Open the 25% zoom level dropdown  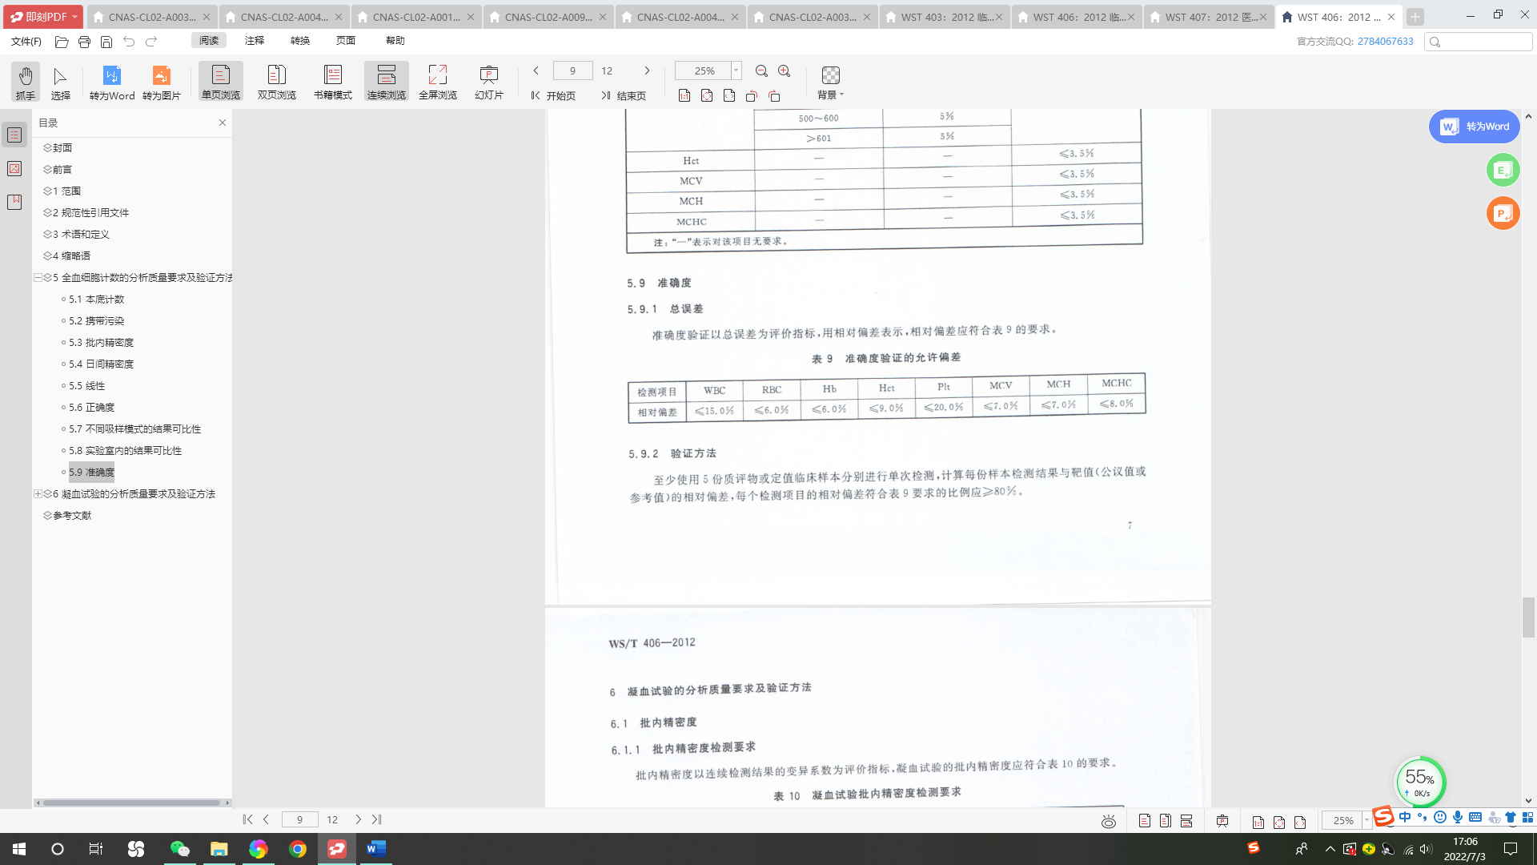pyautogui.click(x=736, y=70)
